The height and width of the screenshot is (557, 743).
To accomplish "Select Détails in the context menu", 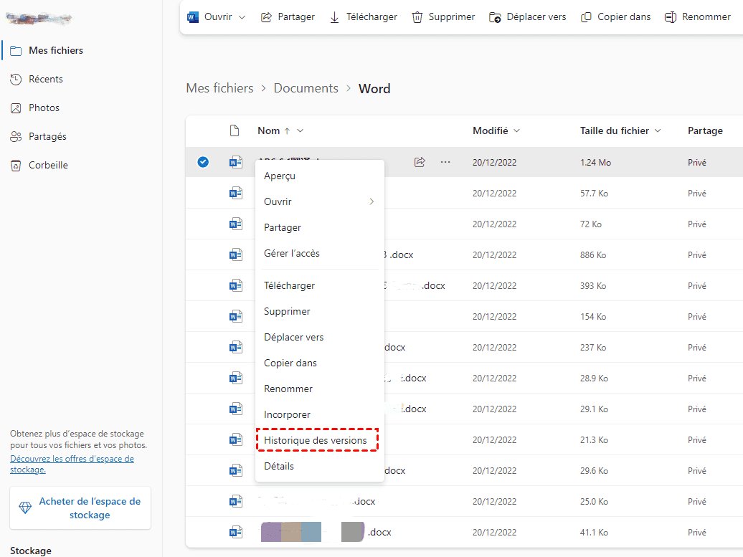I will click(279, 466).
